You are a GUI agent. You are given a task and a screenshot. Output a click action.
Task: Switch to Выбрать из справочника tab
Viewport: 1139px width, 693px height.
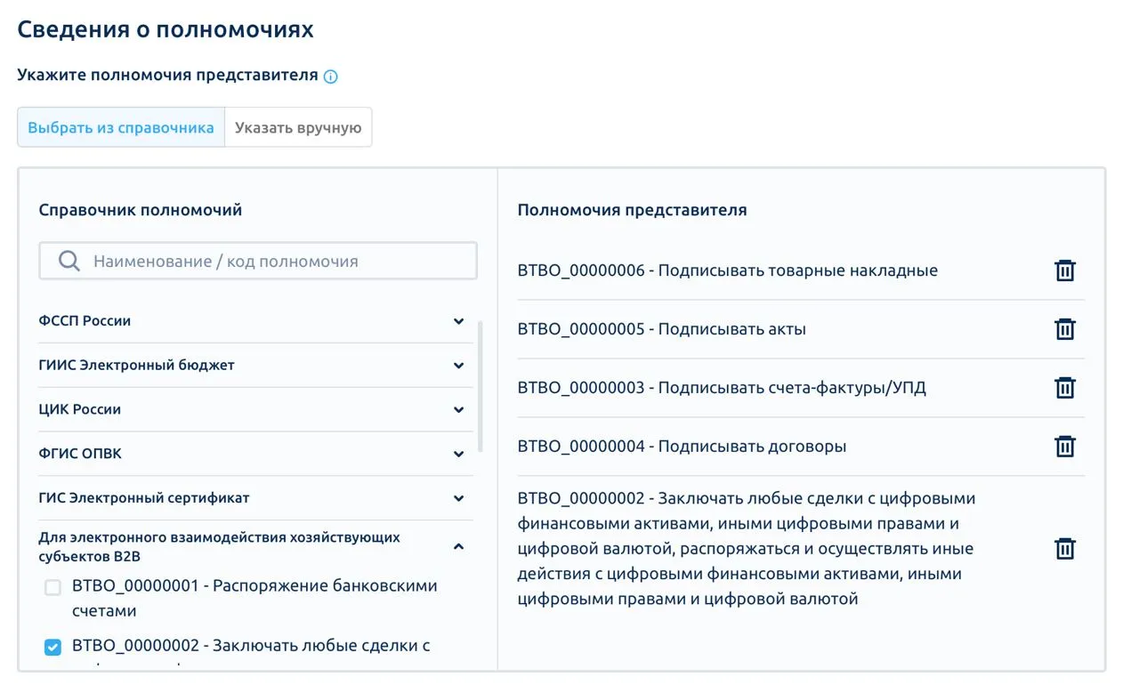(x=121, y=127)
